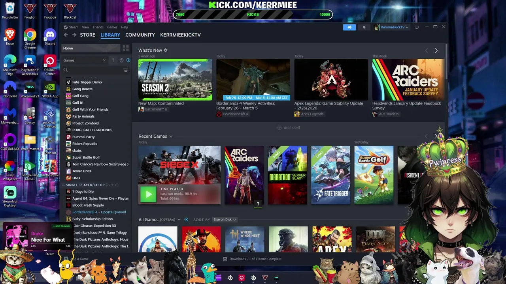Open KERRMIEEKICKTV profile tab
506x284 pixels.
pyautogui.click(x=180, y=35)
